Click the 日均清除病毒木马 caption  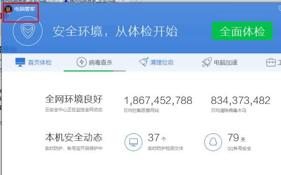click(229, 110)
